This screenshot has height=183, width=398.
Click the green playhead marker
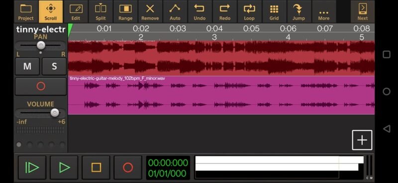70,30
